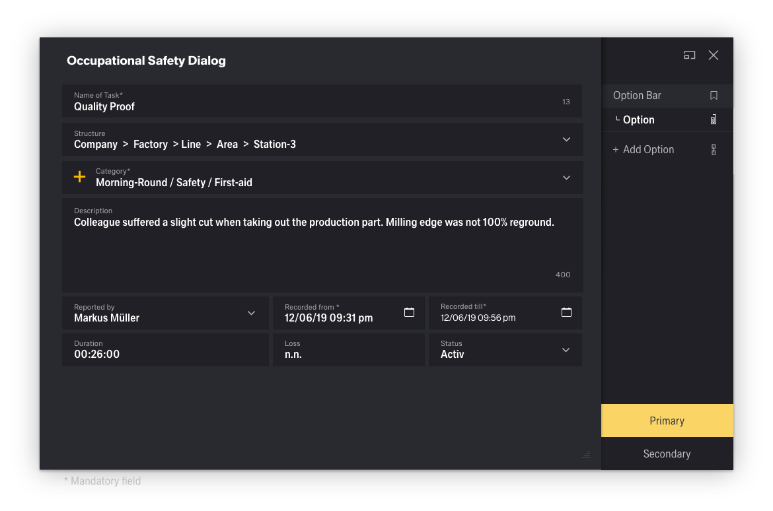Image resolution: width=773 pixels, height=511 pixels.
Task: Click the link icon beside Add Option
Action: [714, 150]
